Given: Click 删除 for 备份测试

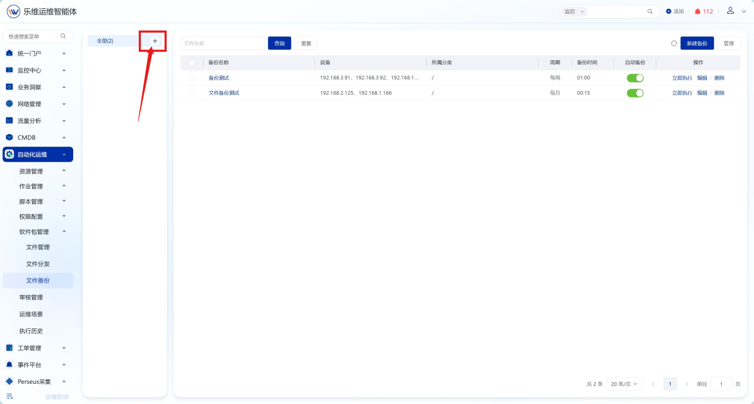Looking at the screenshot, I should click(x=719, y=78).
